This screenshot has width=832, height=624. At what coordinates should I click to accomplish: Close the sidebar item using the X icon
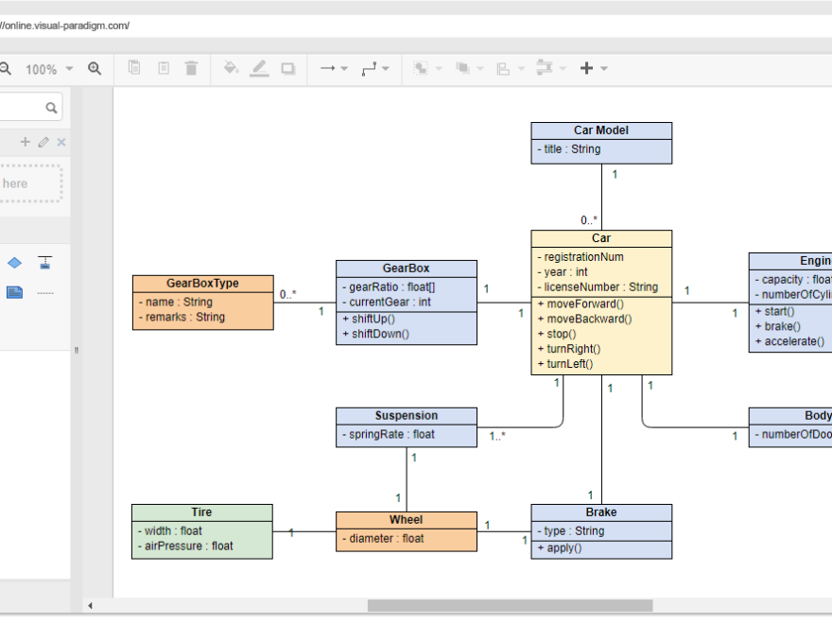(x=61, y=142)
